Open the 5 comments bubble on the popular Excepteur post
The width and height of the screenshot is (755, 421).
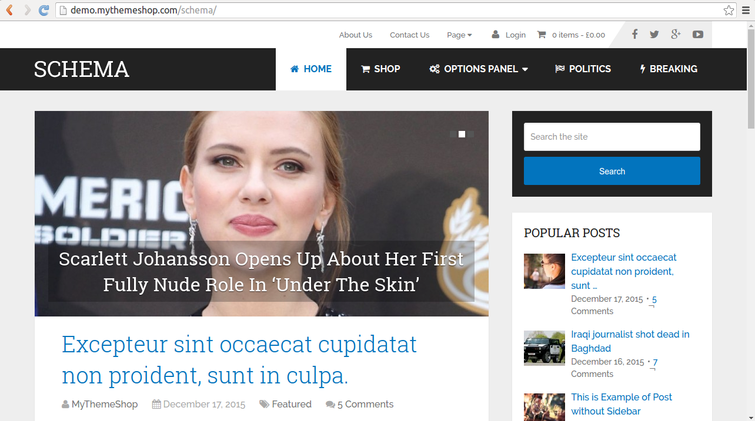coord(654,299)
